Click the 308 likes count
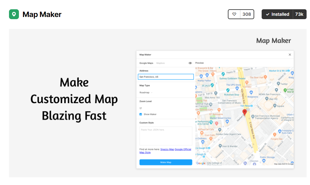 (247, 14)
